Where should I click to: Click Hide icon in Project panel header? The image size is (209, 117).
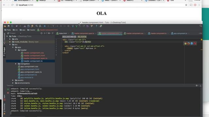coord(53,33)
